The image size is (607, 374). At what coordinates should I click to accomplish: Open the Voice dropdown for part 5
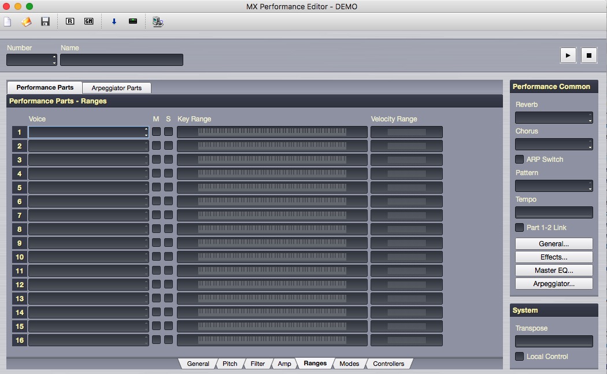click(x=88, y=187)
